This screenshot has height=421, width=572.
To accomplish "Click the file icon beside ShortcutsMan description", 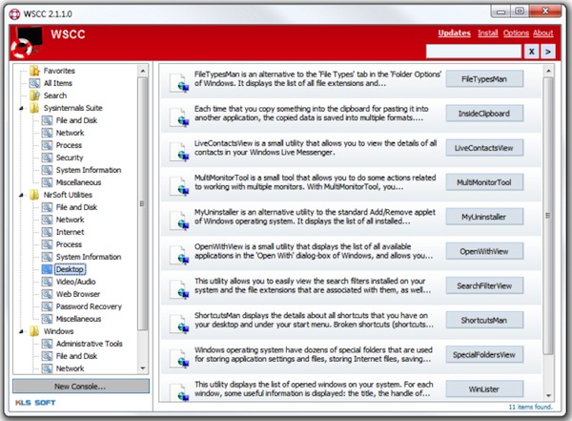I will click(x=179, y=323).
